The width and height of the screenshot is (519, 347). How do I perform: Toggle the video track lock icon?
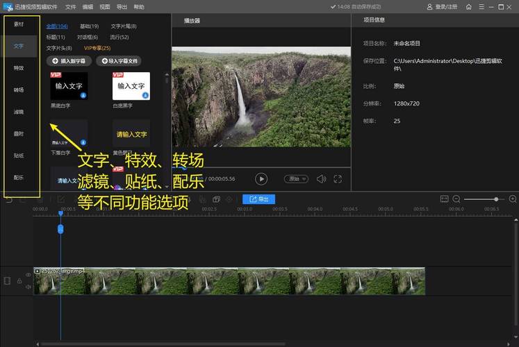[19, 281]
